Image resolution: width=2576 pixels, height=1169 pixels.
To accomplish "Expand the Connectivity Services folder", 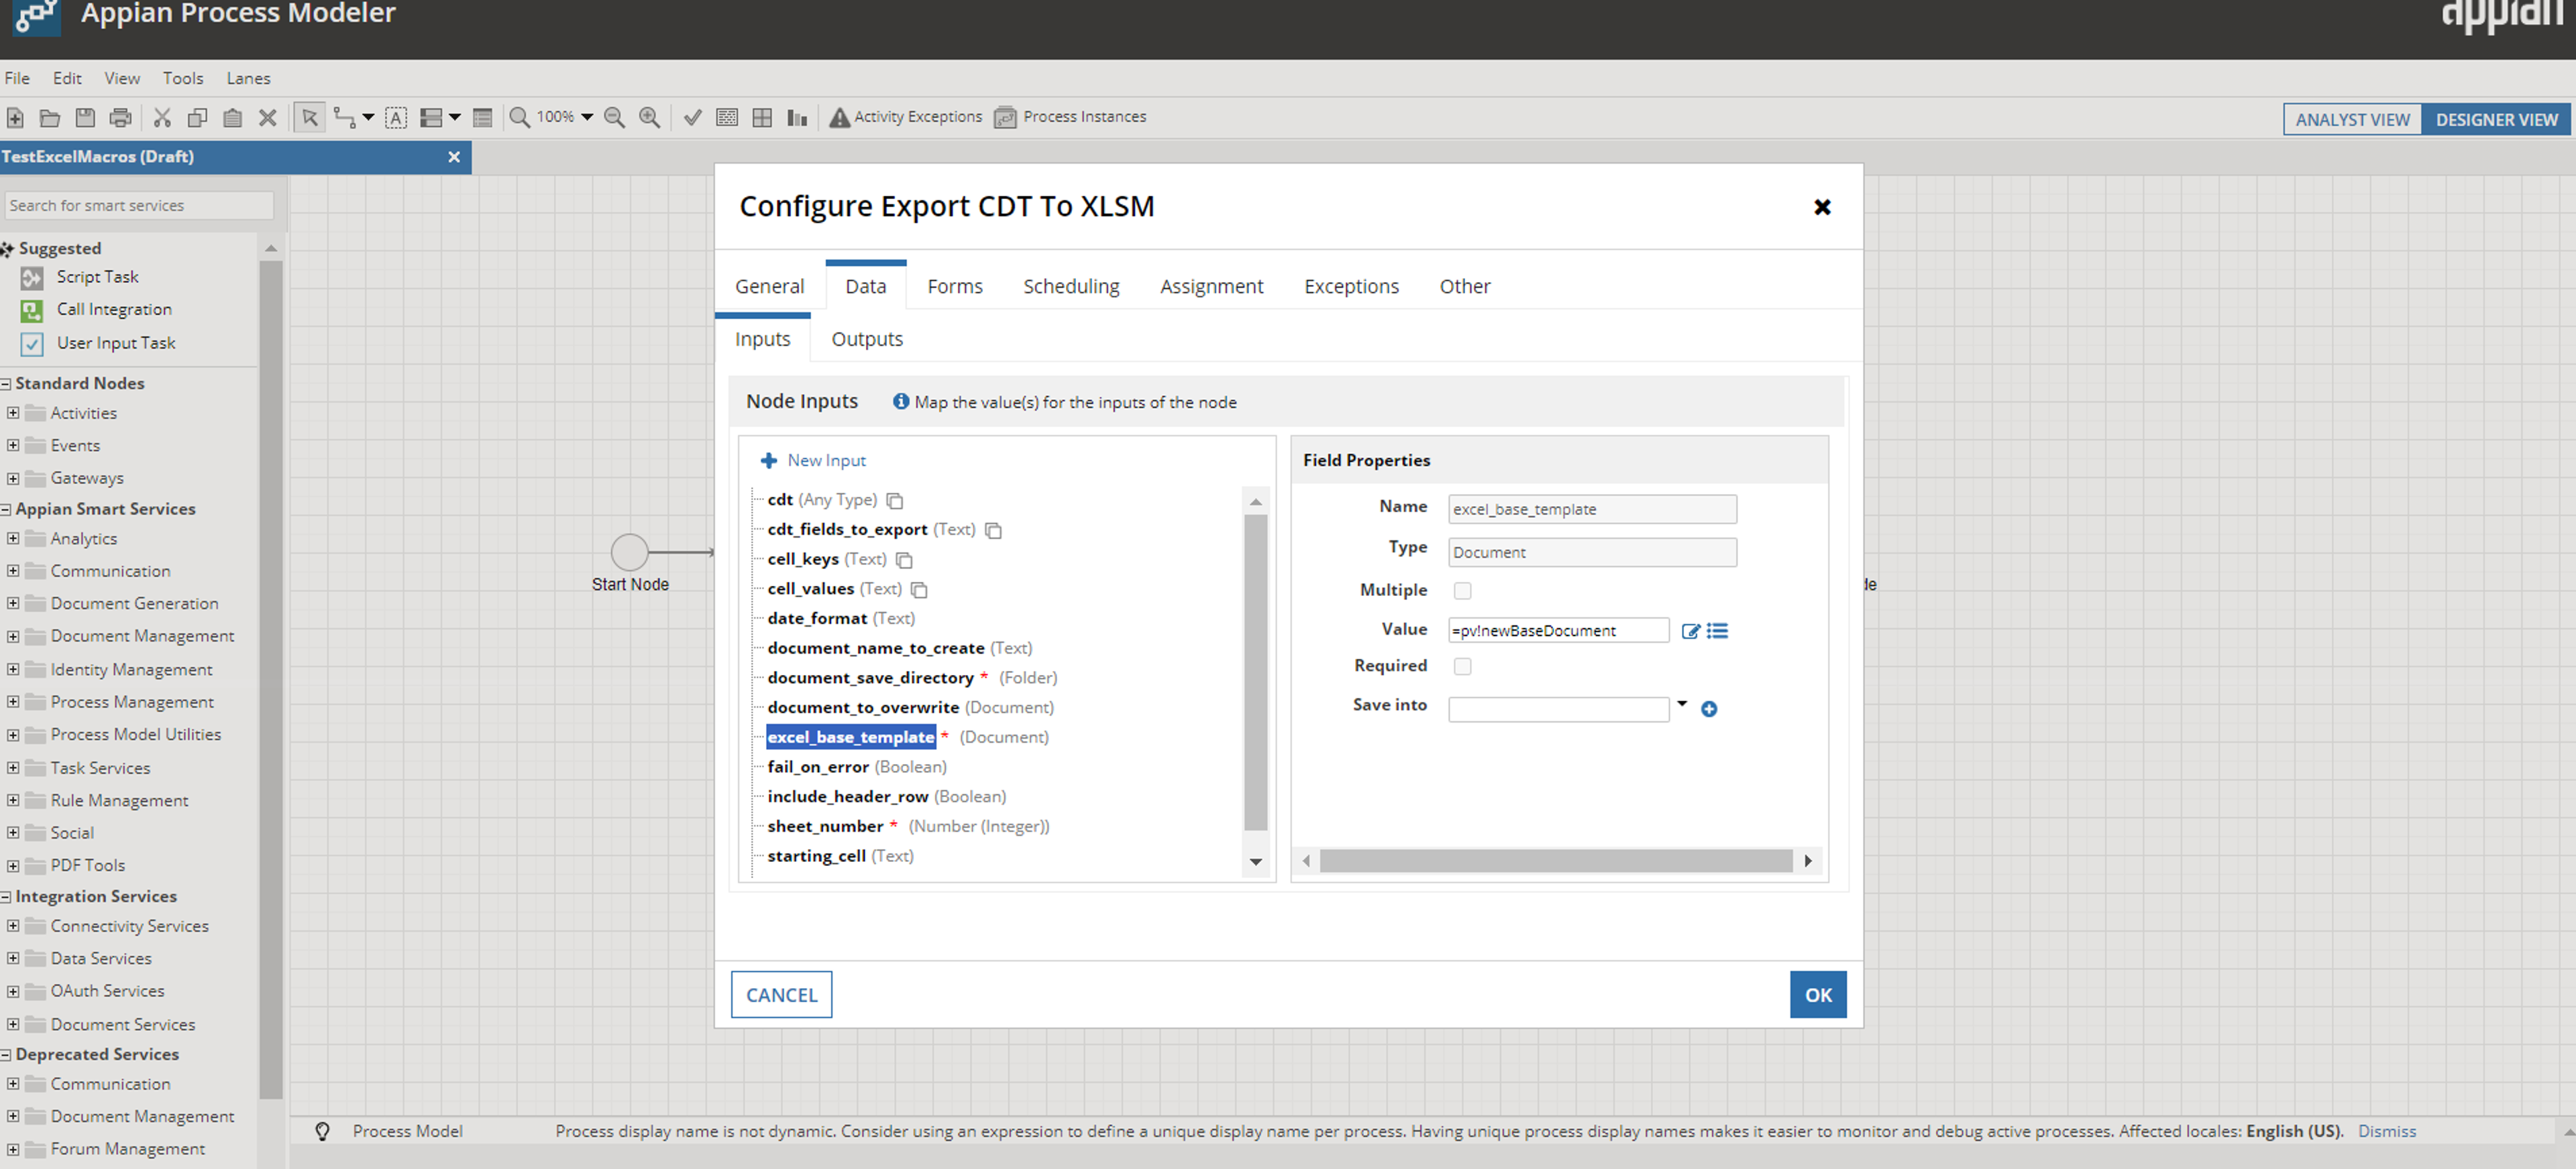I will (13, 925).
